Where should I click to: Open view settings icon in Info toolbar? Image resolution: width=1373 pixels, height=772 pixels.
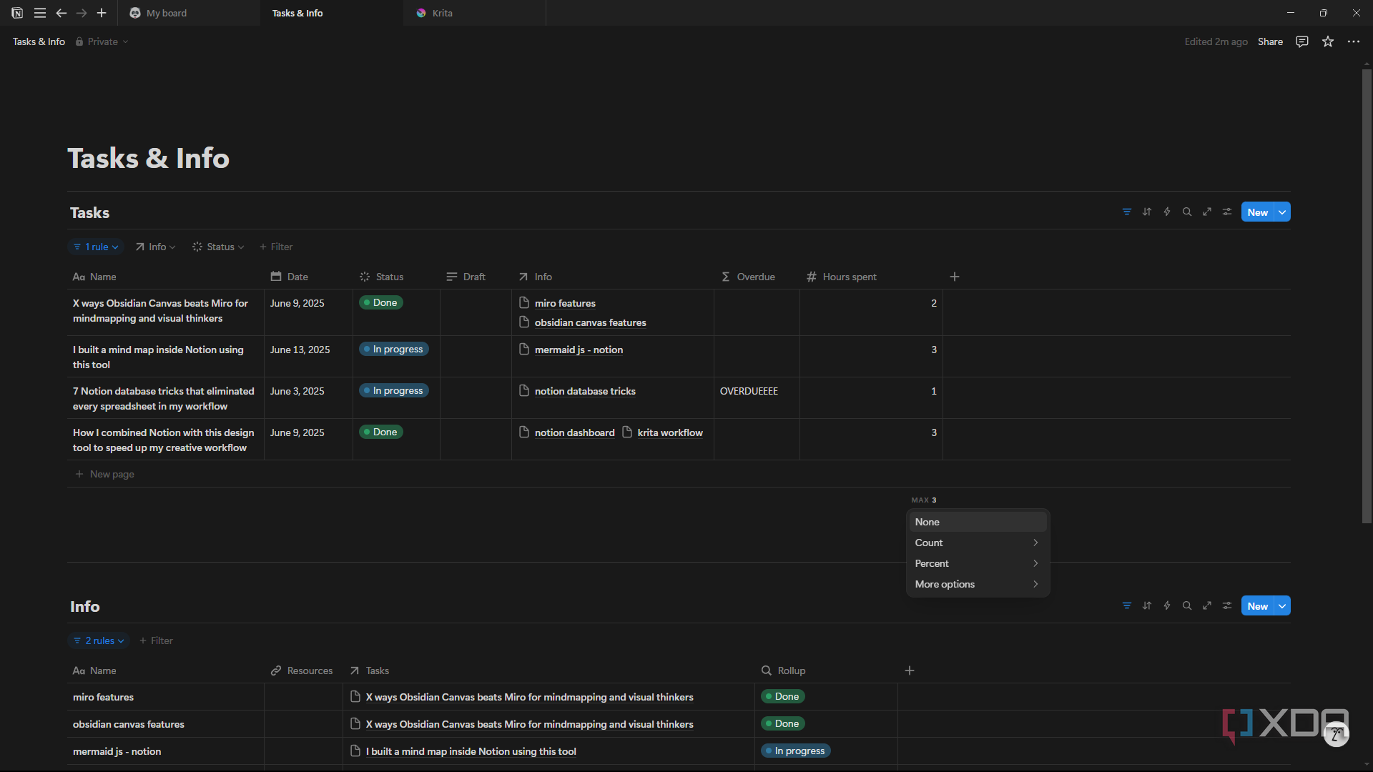1227,605
